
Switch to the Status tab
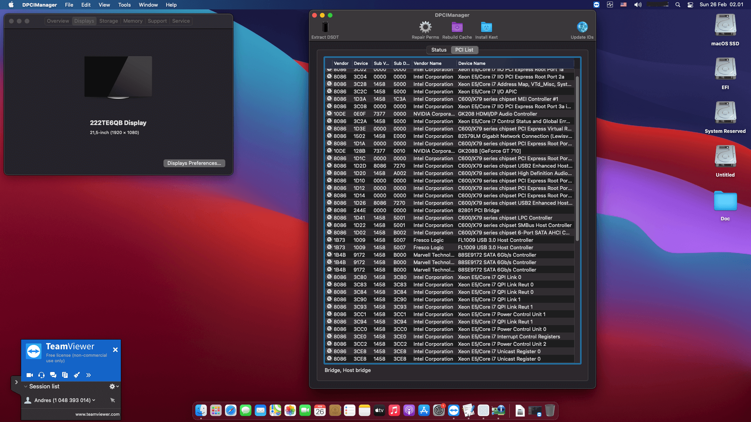click(x=439, y=50)
